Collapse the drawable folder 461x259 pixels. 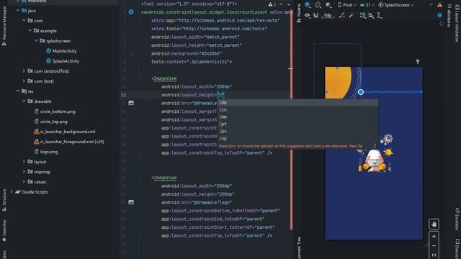[24, 101]
